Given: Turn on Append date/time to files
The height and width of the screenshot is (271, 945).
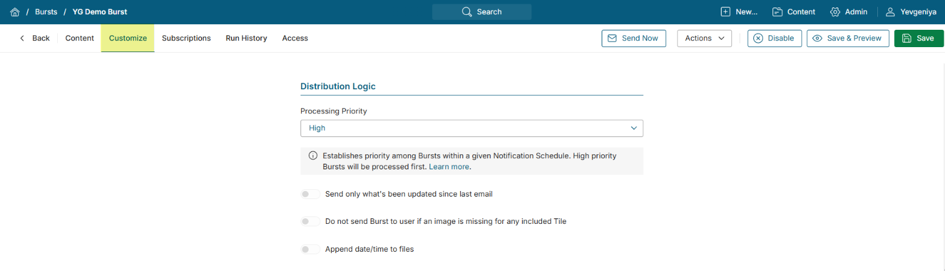Looking at the screenshot, I should click(310, 249).
